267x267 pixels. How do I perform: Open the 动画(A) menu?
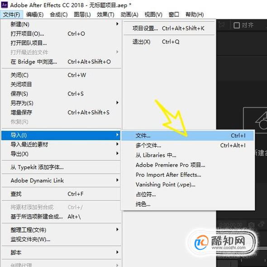coord(129,14)
